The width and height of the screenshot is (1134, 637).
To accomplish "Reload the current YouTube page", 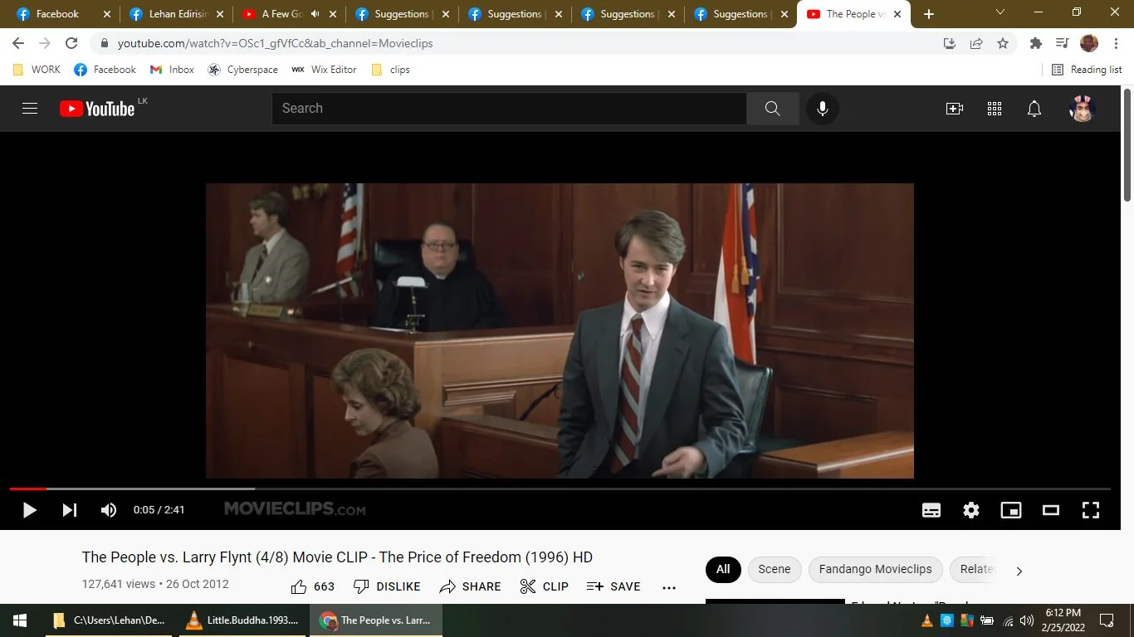I will click(x=71, y=43).
